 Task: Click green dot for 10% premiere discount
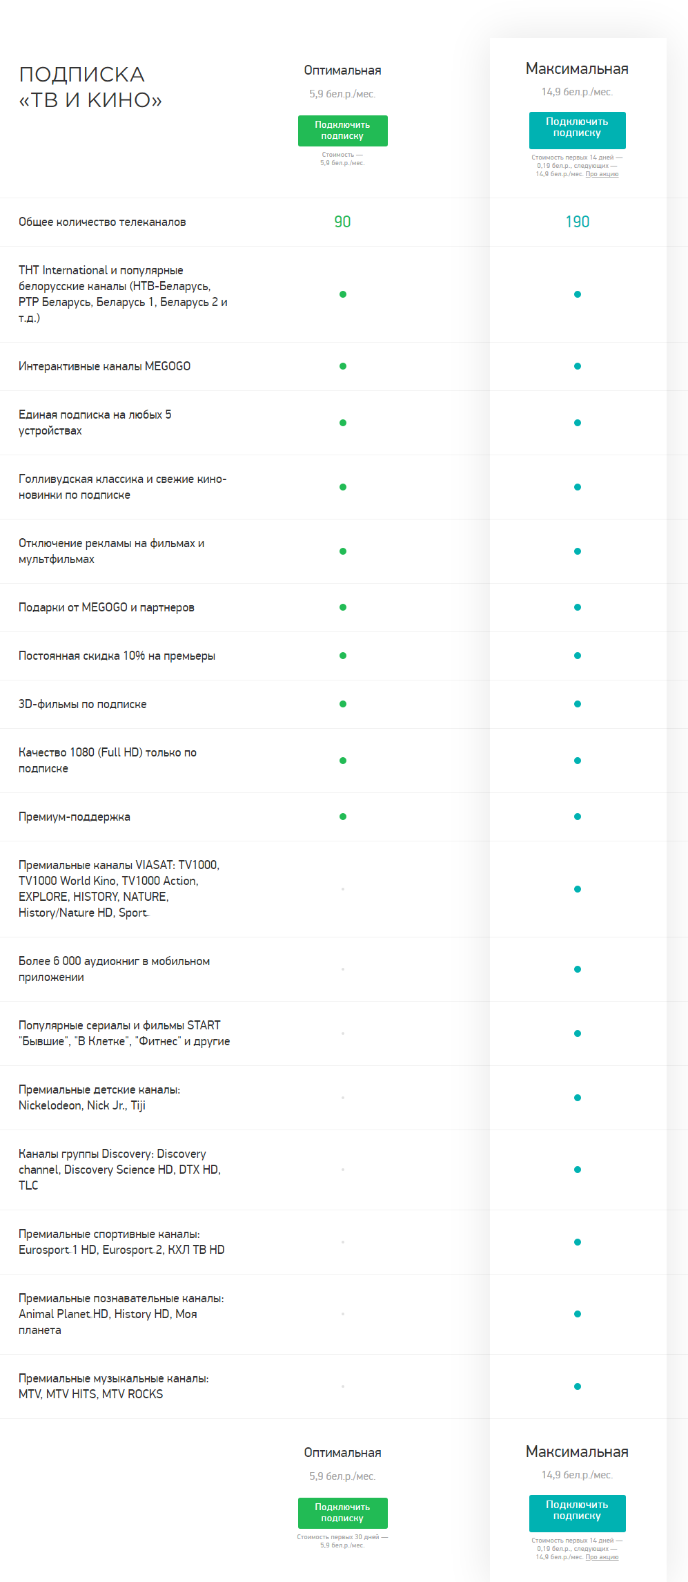343,656
